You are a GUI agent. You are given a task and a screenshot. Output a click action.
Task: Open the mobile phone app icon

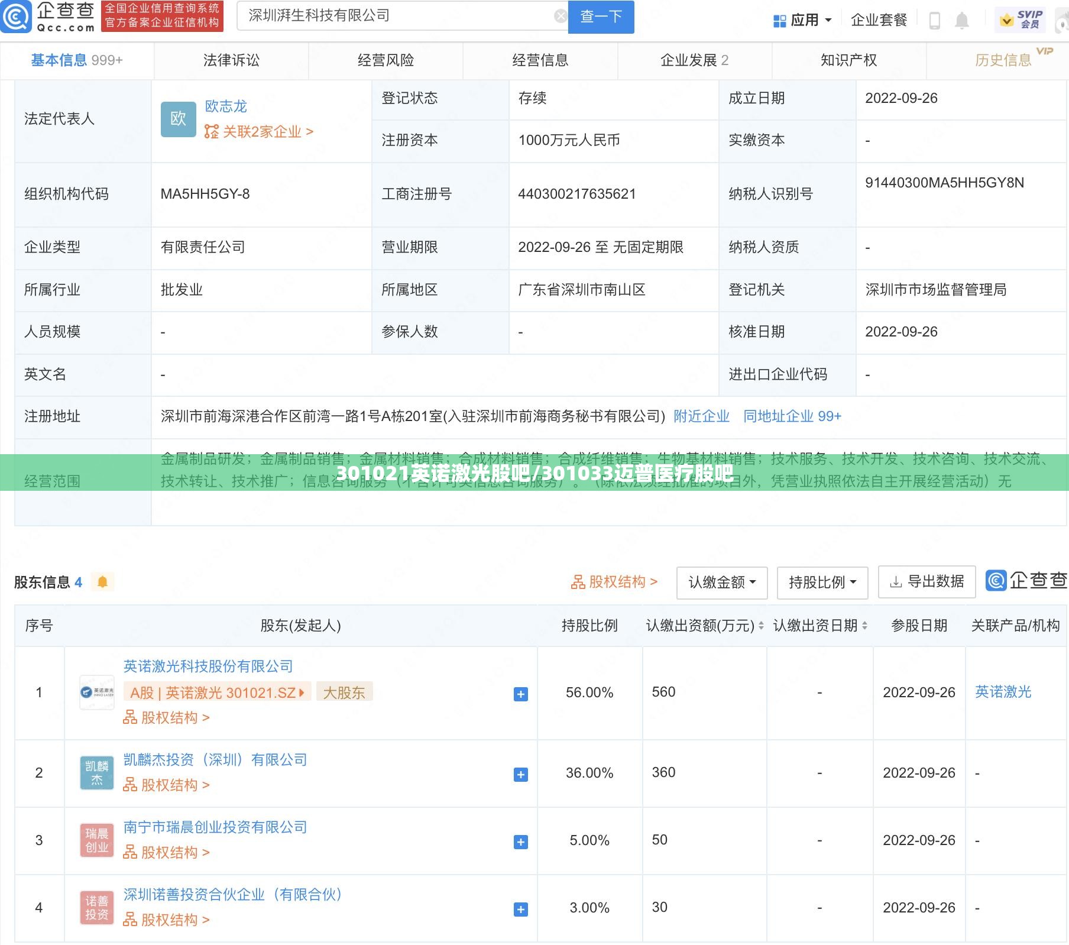click(935, 21)
